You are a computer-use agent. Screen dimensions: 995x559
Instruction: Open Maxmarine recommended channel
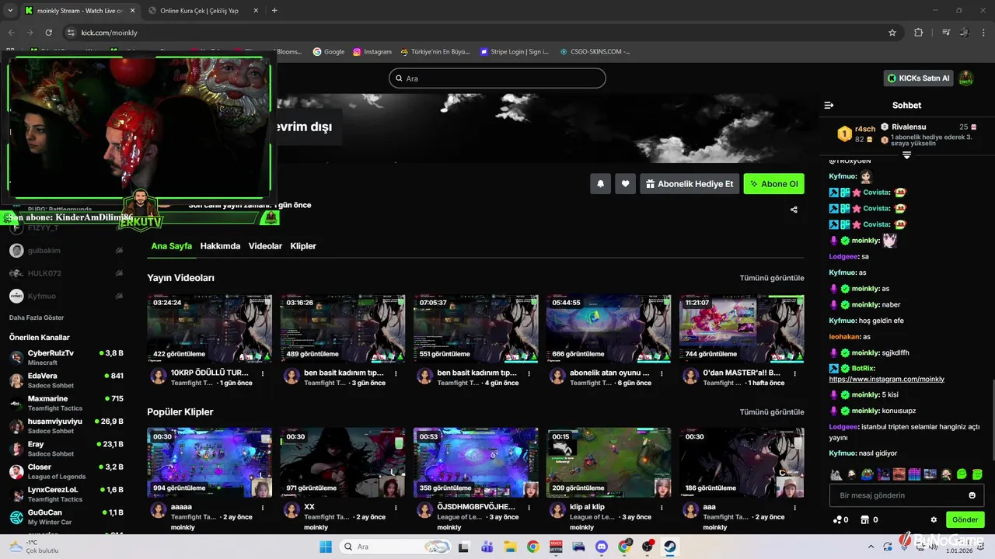(x=66, y=403)
